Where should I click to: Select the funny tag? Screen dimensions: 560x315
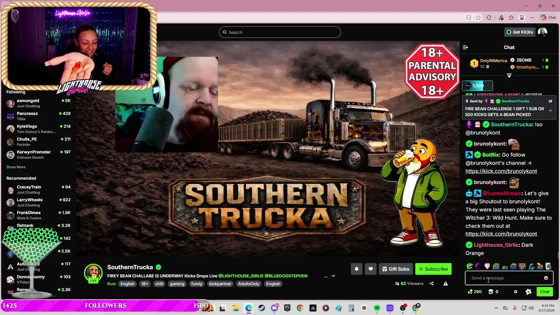pos(197,284)
